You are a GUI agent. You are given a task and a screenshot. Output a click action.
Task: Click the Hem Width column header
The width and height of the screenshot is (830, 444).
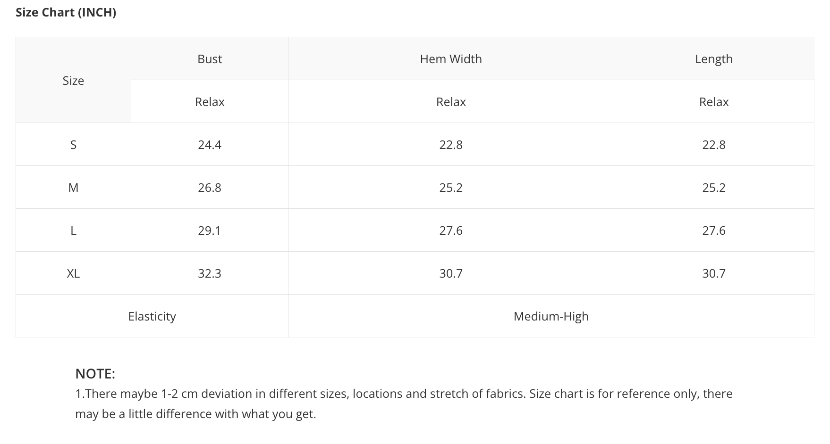point(451,59)
